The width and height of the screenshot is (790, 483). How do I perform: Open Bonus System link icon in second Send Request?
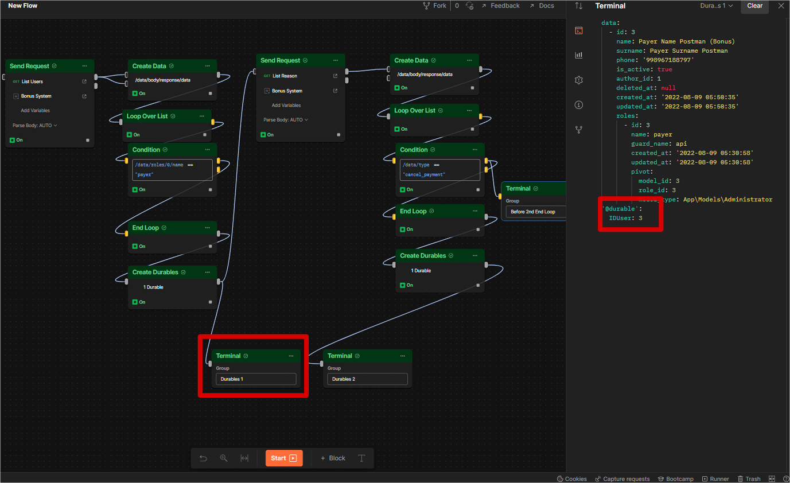coord(335,91)
